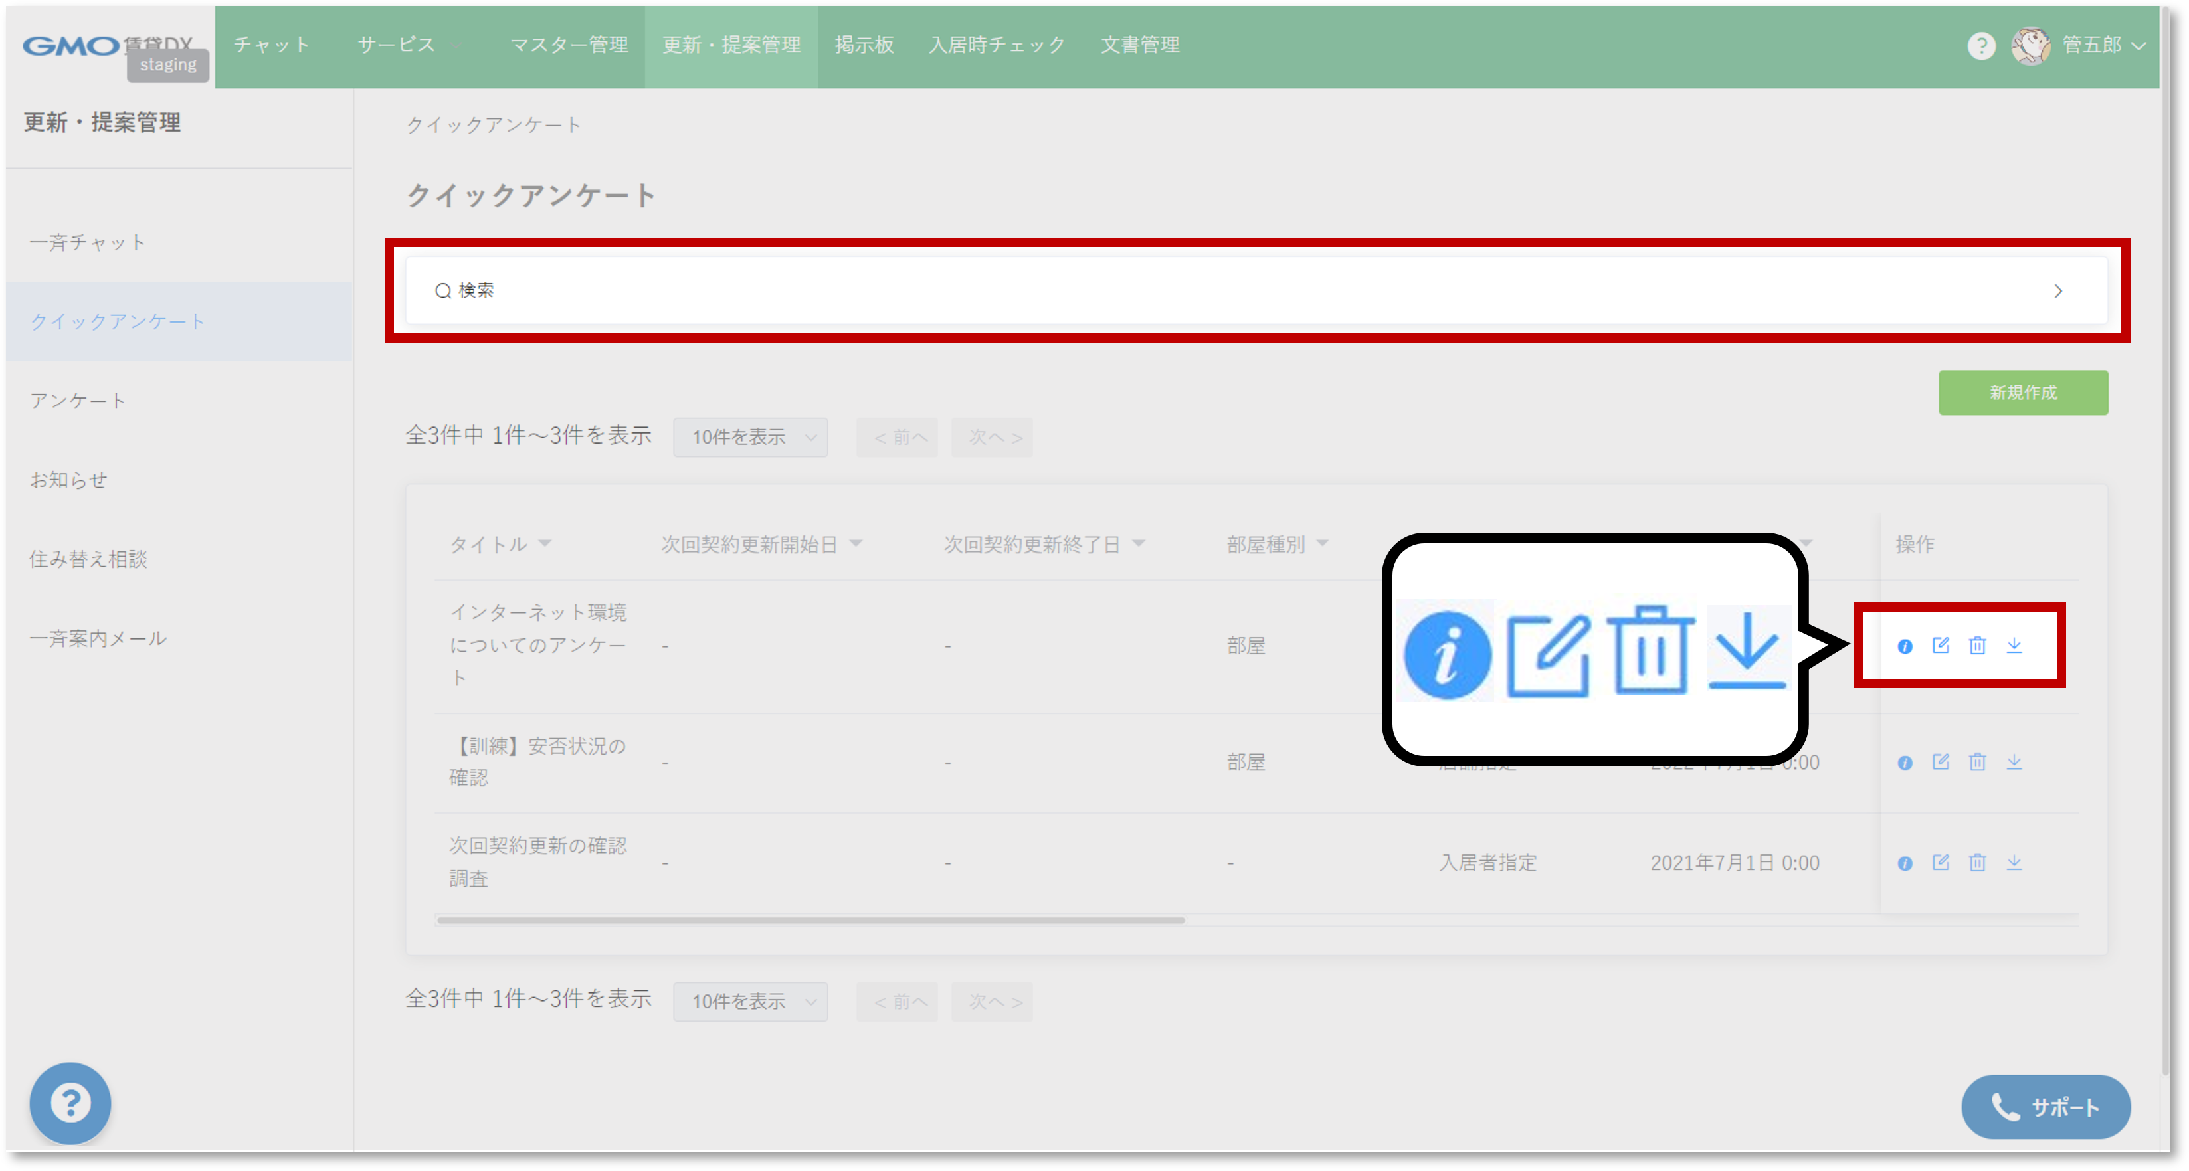Viewport: 2189px width, 1171px height.
Task: Click the サポート phone button
Action: pyautogui.click(x=2045, y=1107)
